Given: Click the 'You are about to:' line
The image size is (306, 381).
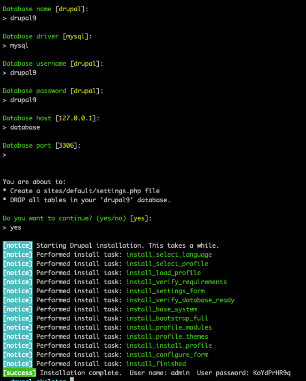Looking at the screenshot, I should pos(34,182).
